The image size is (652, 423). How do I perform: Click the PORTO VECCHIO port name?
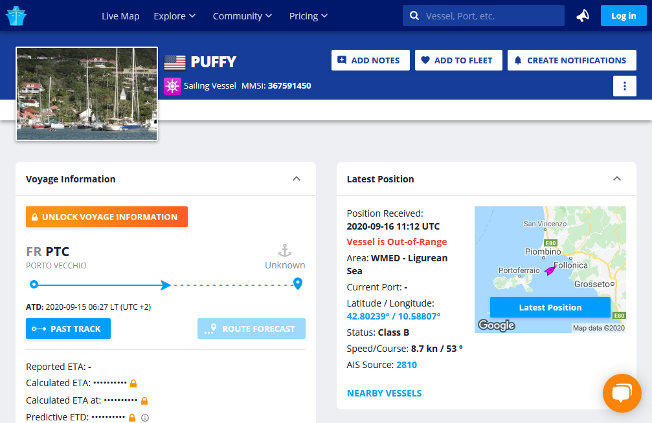(x=56, y=266)
